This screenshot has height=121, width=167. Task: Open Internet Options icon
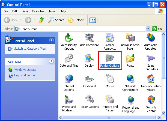tap(69, 83)
